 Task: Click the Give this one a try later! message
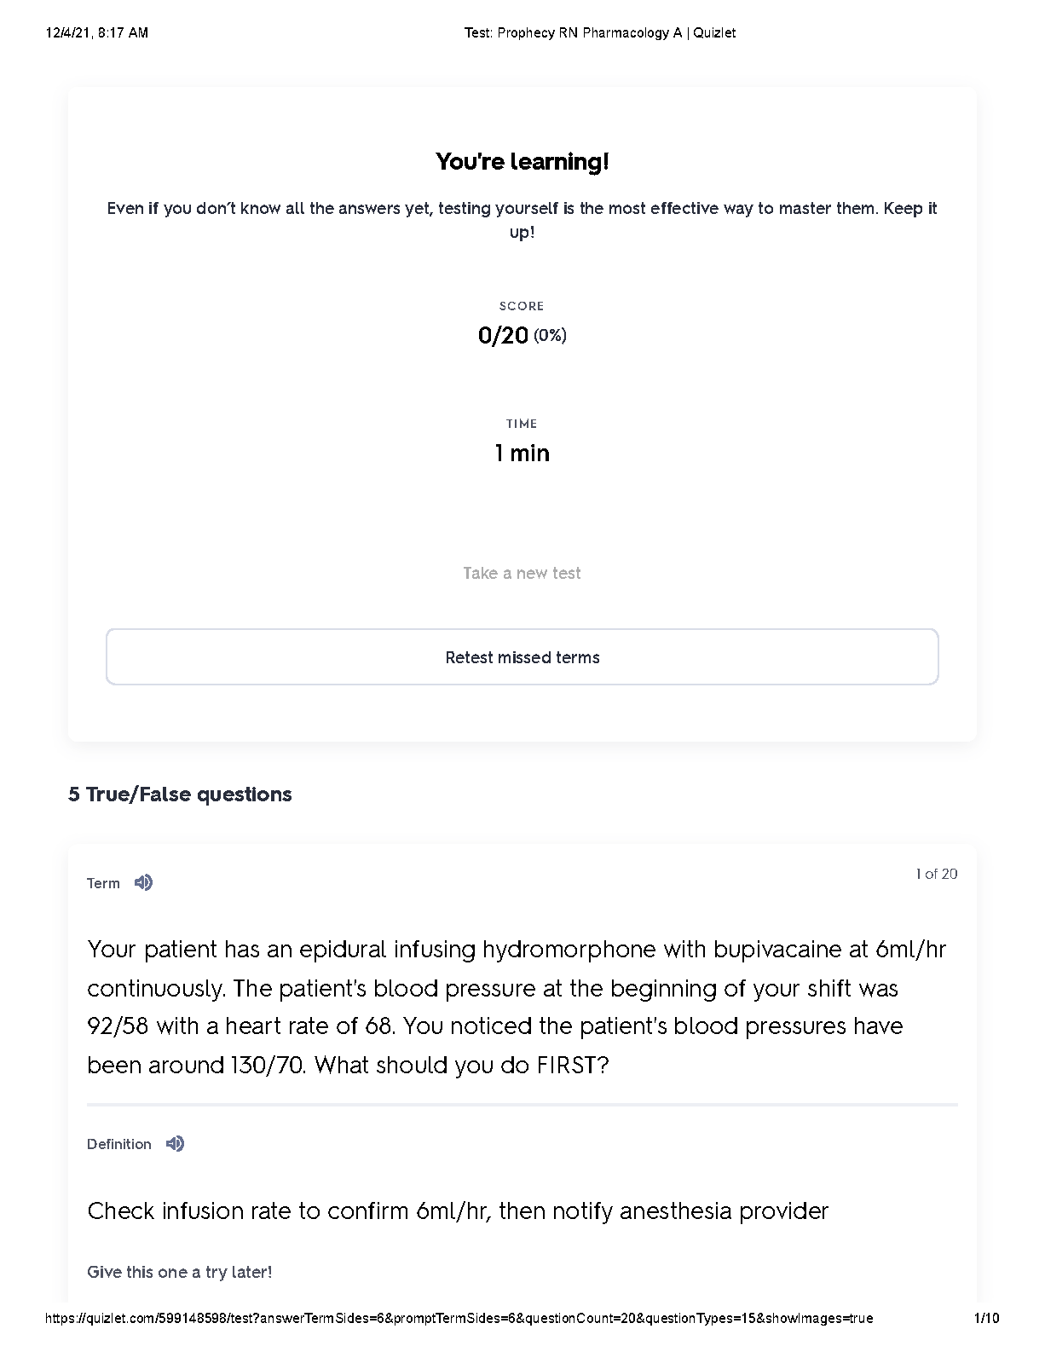click(180, 1272)
